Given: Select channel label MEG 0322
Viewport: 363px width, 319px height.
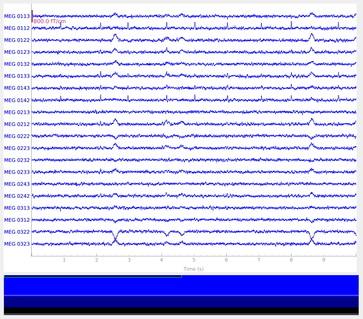Looking at the screenshot, I should (x=17, y=232).
